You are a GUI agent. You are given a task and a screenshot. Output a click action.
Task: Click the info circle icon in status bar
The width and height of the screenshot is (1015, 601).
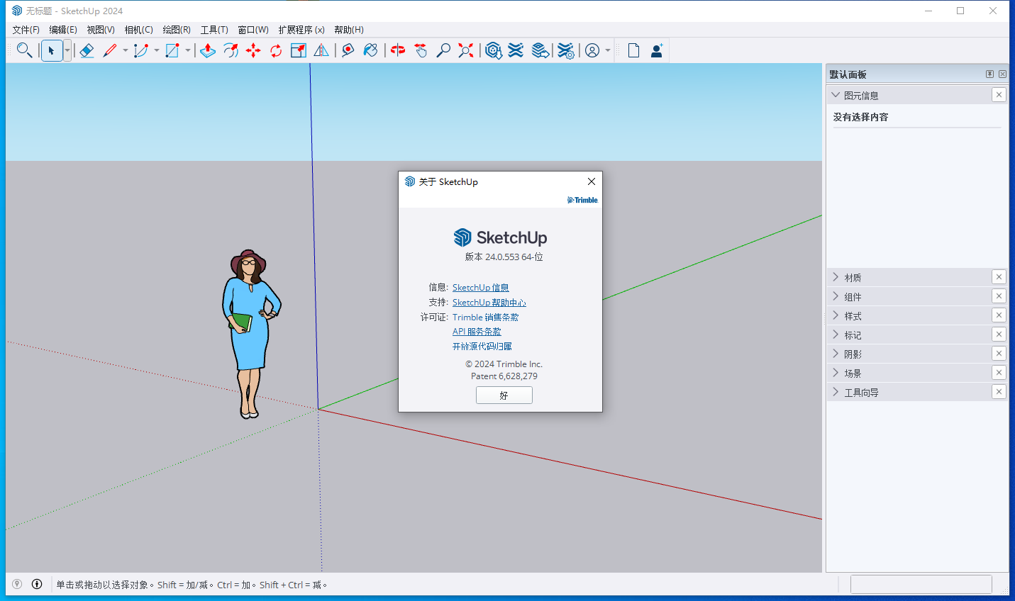click(x=37, y=584)
